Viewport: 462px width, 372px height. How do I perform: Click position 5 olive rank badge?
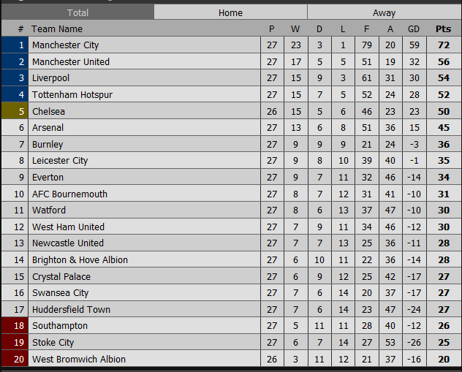tap(15, 111)
